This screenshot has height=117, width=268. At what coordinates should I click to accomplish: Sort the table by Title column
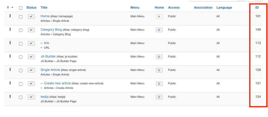44,8
